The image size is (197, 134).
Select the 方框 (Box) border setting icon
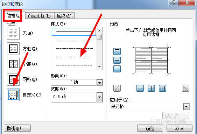13,49
